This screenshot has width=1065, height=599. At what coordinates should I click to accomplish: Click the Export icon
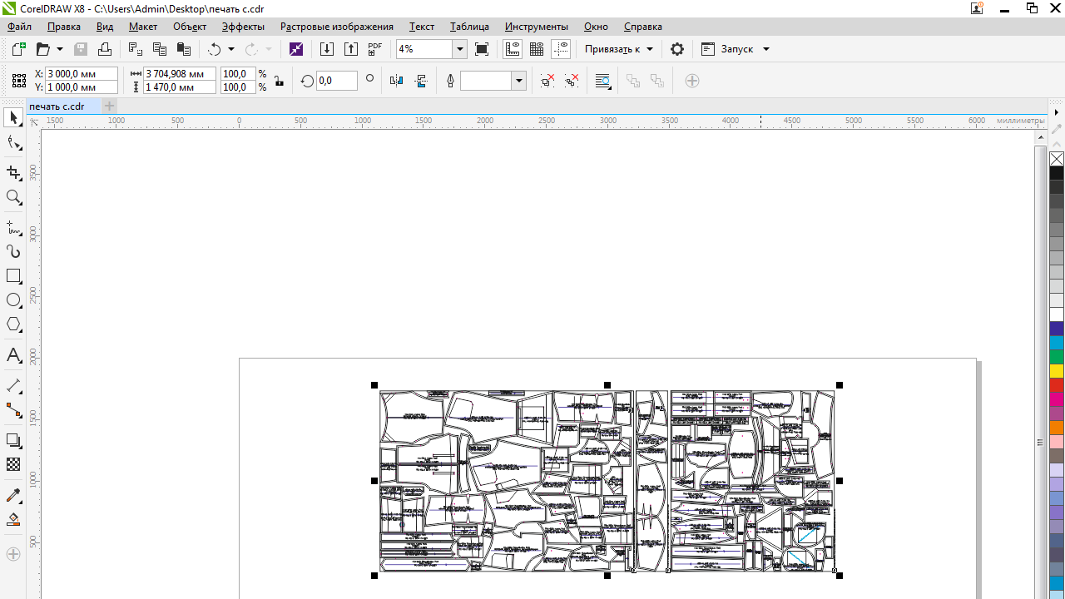(x=351, y=49)
